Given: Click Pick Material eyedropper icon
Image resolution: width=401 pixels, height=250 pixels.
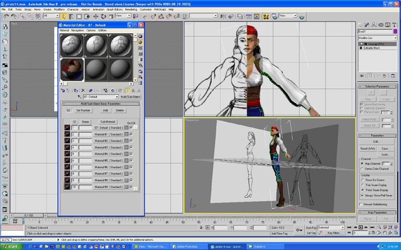Looking at the screenshot, I should click(x=80, y=96).
